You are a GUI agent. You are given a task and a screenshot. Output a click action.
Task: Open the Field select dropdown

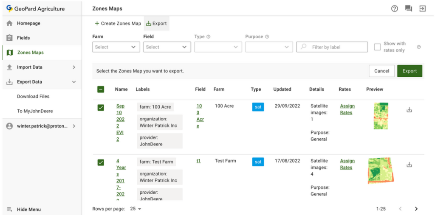[167, 47]
